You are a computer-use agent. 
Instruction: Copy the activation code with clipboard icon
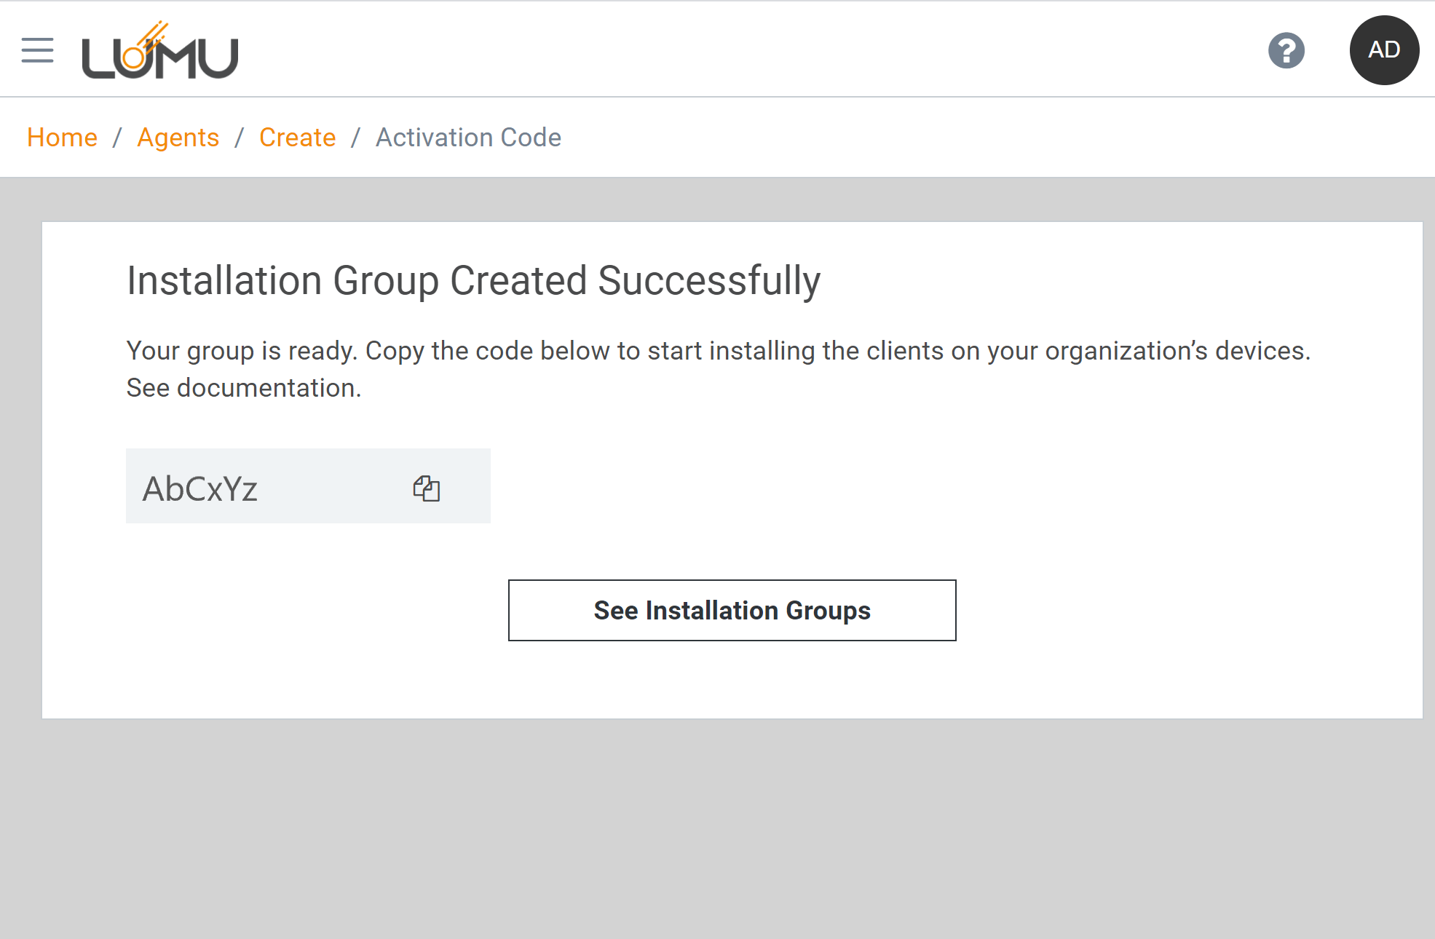tap(427, 488)
